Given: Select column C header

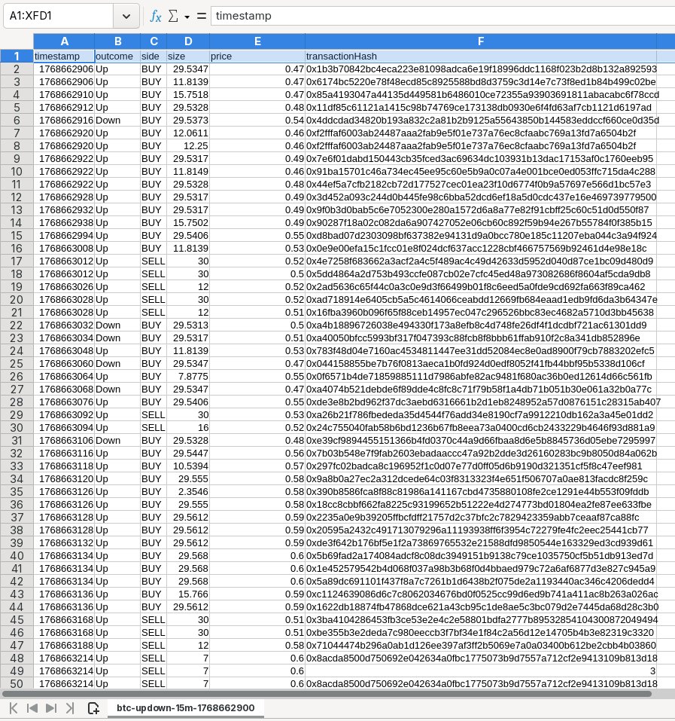Looking at the screenshot, I should coord(154,41).
